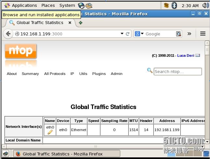Open the Utils menu
This screenshot has width=210, height=159.
pos(83,74)
